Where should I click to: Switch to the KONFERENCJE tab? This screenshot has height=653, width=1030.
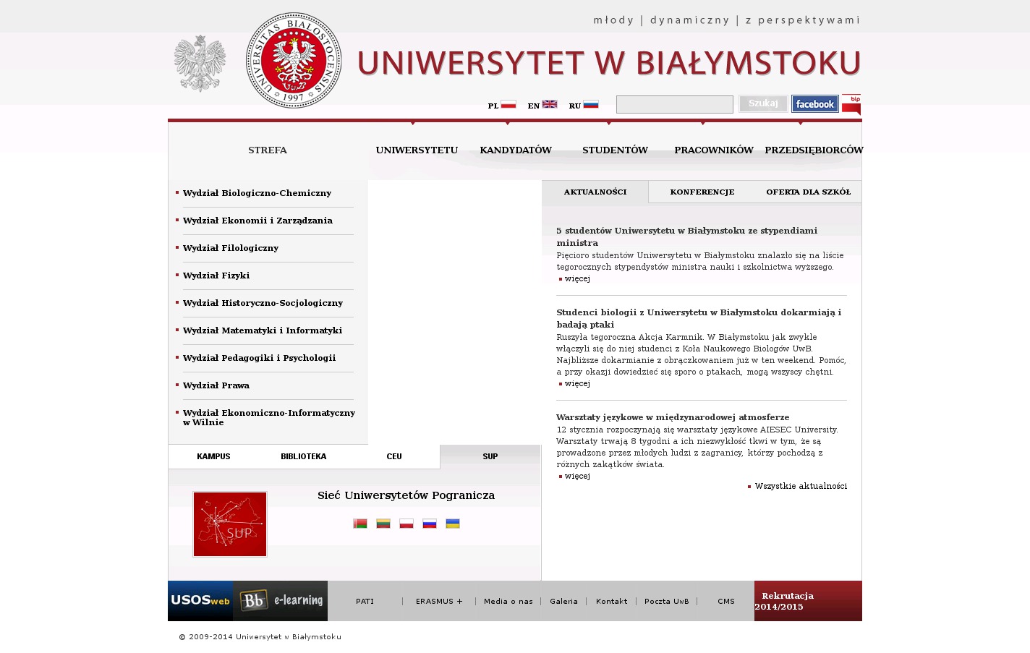[x=702, y=192]
